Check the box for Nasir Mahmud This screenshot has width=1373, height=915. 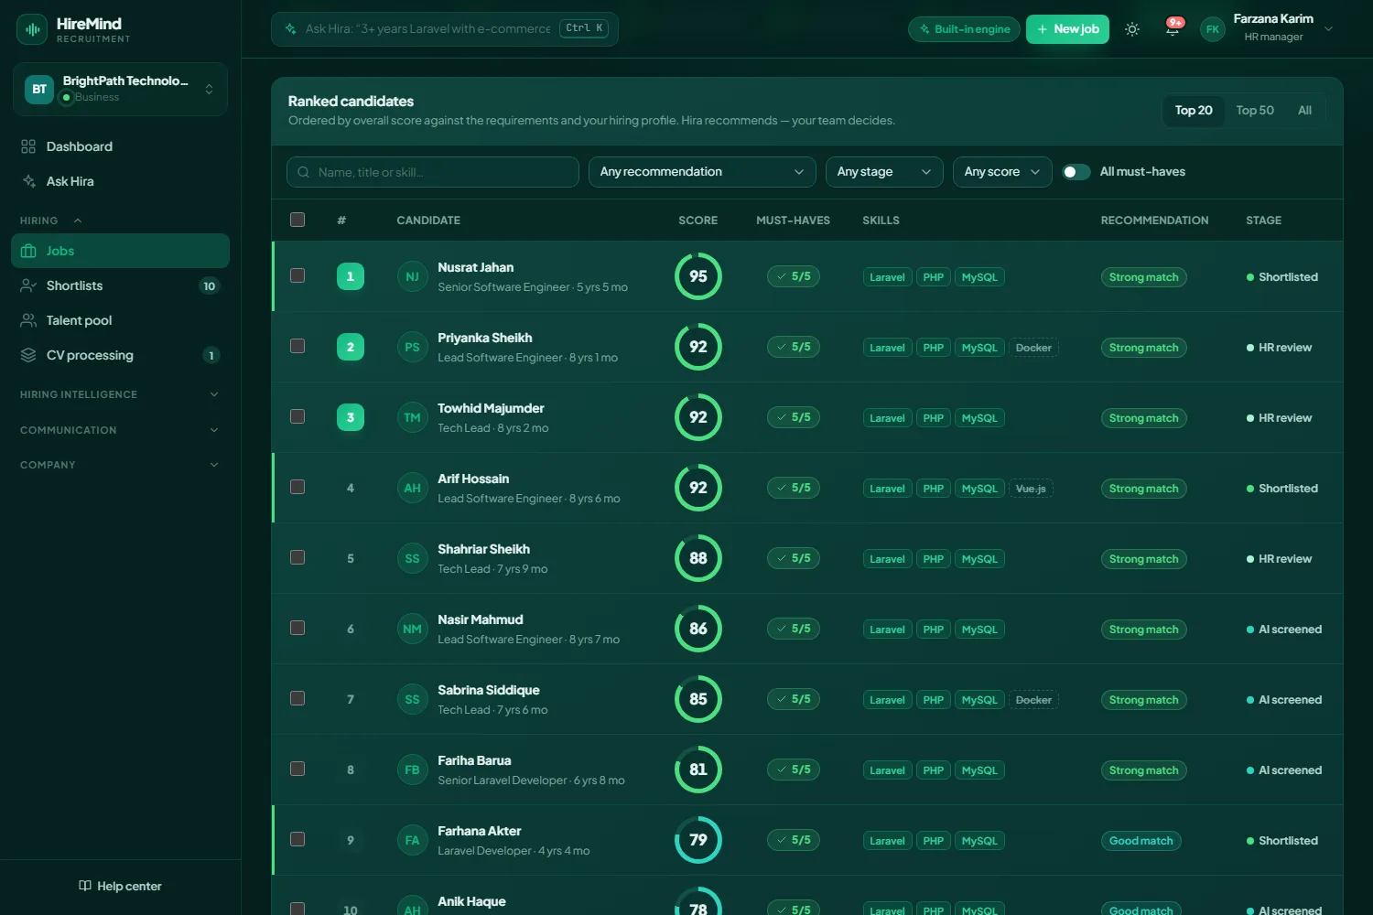click(x=297, y=628)
